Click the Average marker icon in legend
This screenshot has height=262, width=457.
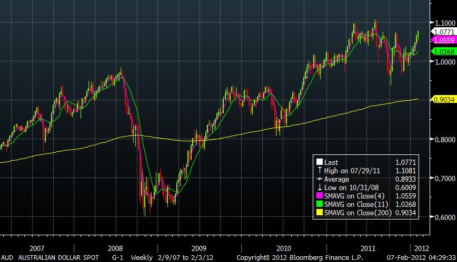point(319,179)
